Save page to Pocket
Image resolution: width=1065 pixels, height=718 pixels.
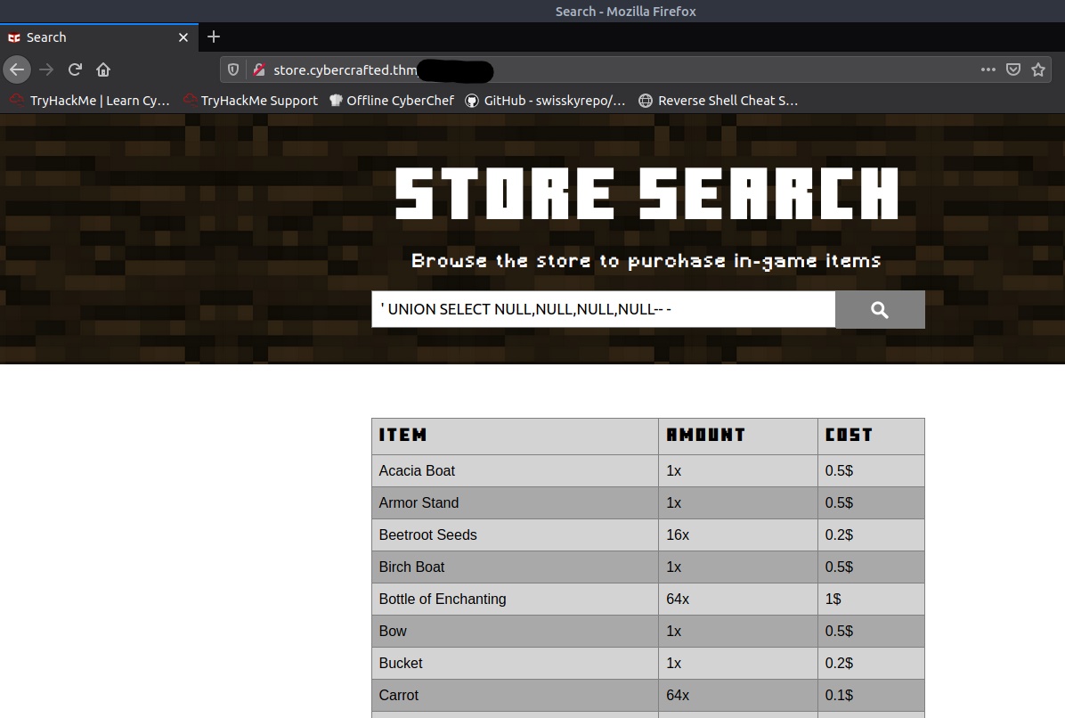pyautogui.click(x=1012, y=69)
